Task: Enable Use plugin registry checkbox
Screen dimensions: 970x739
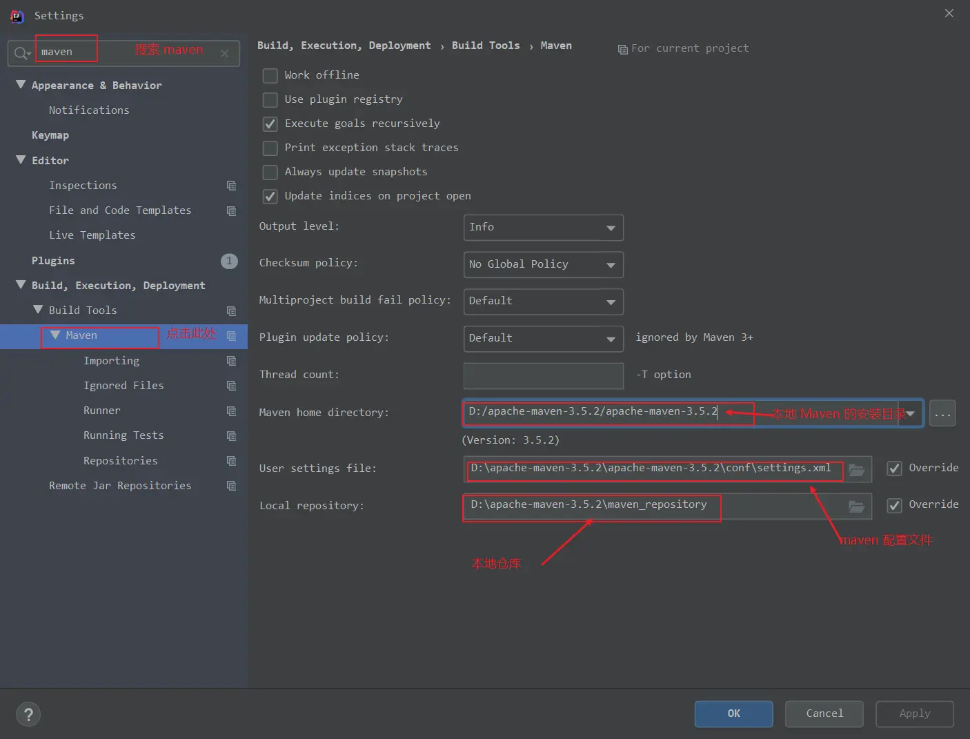Action: [x=270, y=99]
